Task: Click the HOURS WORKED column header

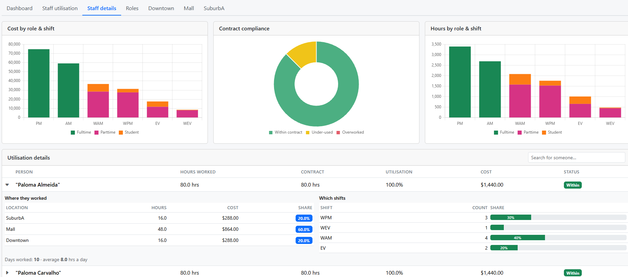Action: point(198,172)
